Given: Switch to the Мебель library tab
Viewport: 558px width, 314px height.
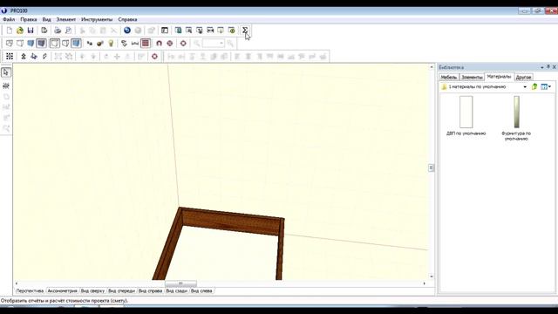Looking at the screenshot, I should point(449,78).
